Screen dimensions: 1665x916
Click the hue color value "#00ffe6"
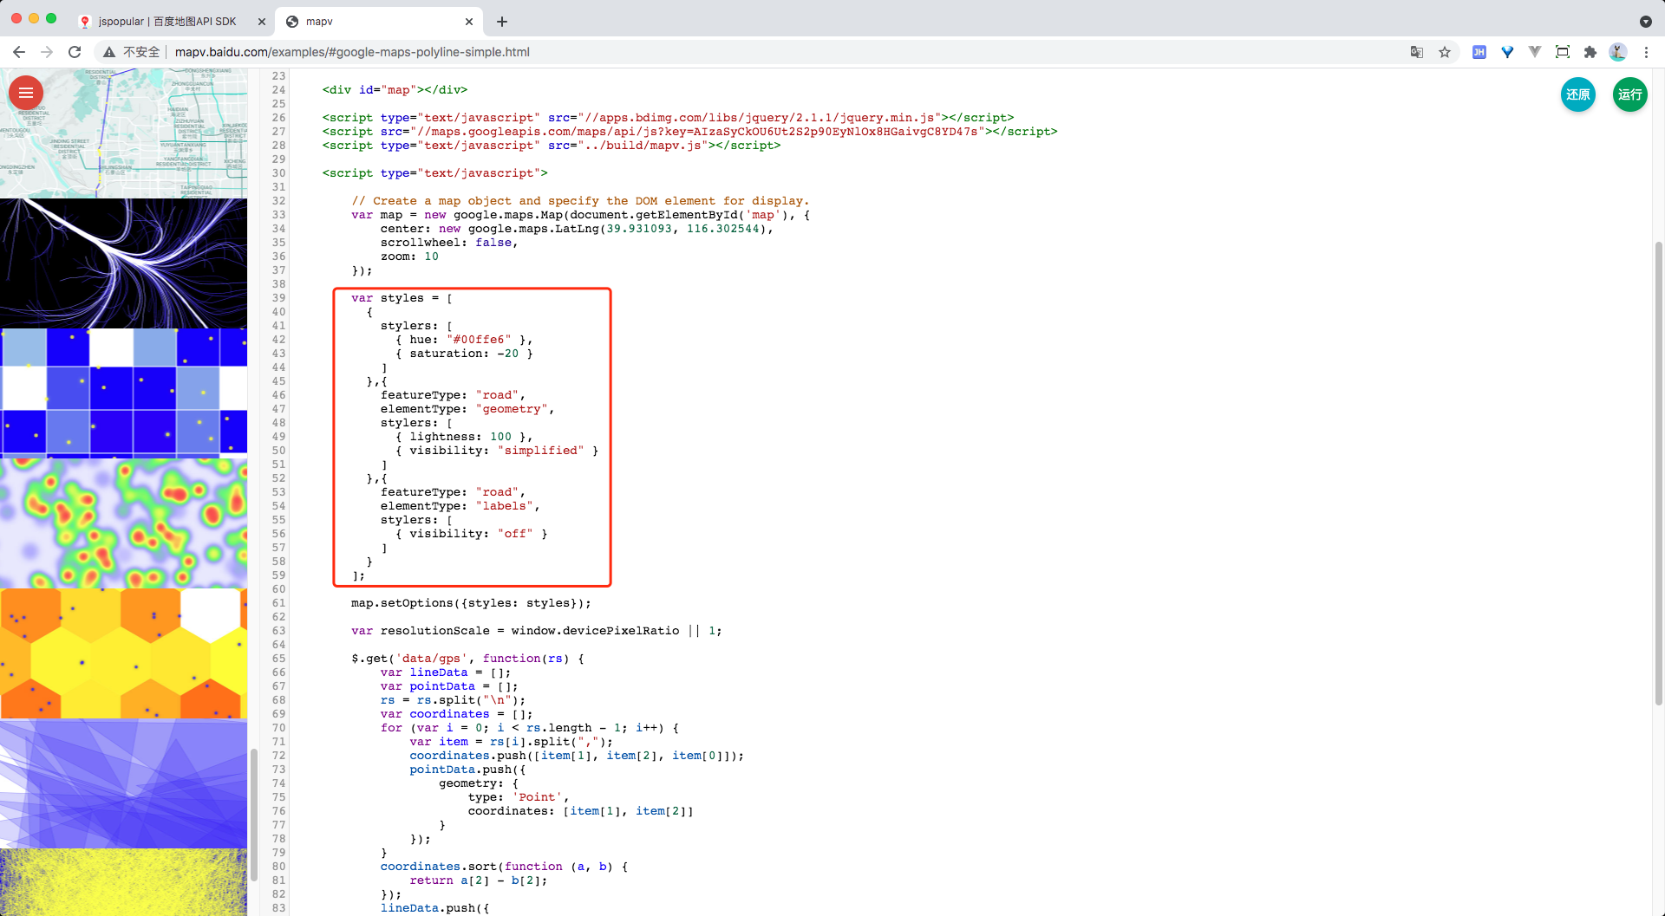pyautogui.click(x=479, y=340)
